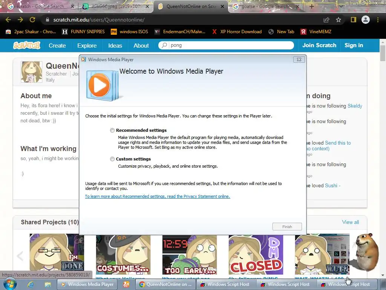386x290 pixels.
Task: Click the lock icon in address bar
Action: tap(47, 20)
